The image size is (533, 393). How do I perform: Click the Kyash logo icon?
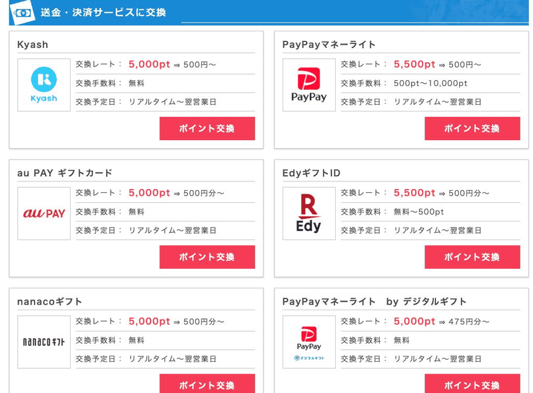coord(44,85)
